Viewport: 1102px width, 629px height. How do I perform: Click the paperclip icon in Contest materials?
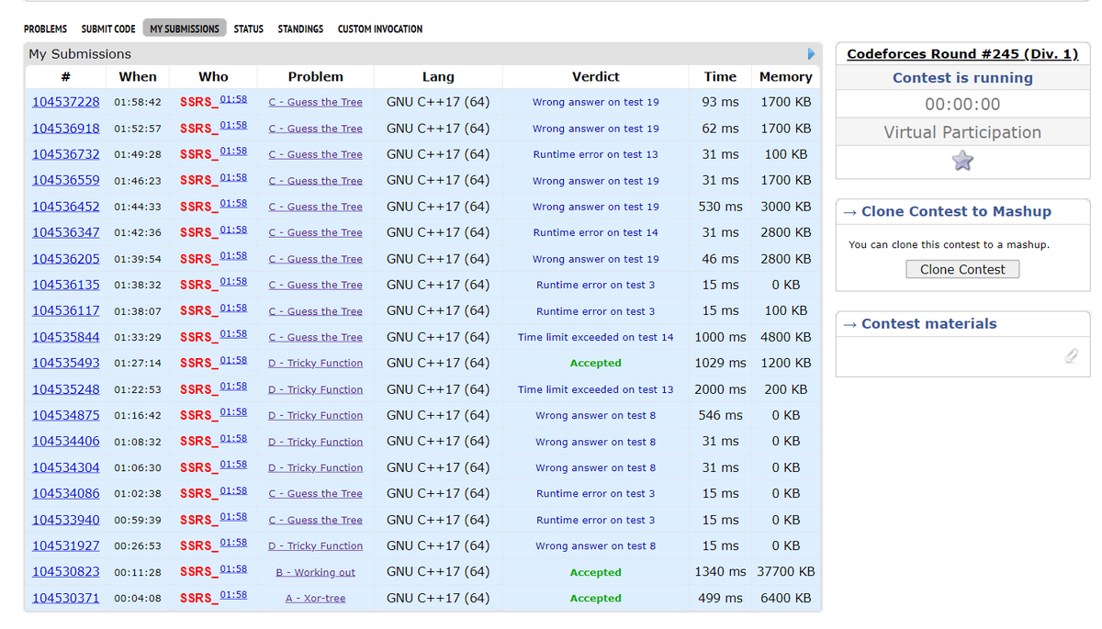click(1070, 355)
